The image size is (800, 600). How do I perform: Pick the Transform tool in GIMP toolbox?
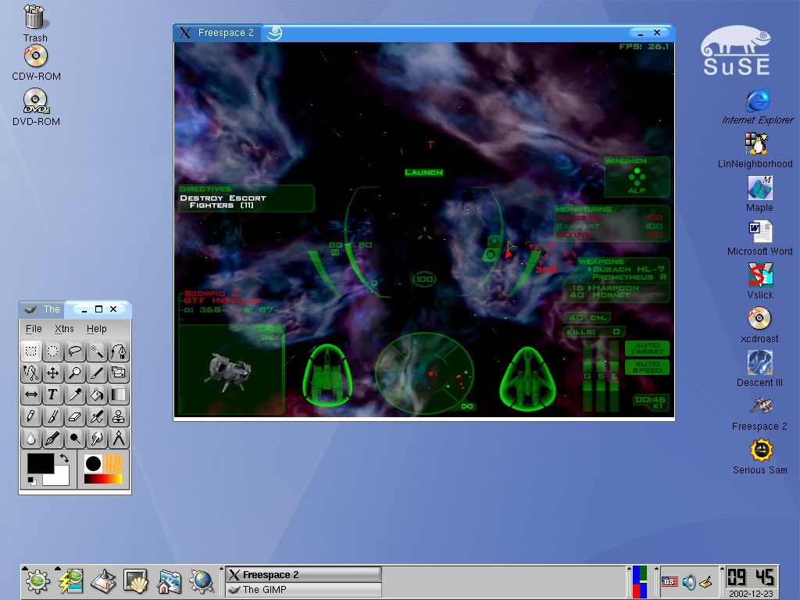(119, 373)
